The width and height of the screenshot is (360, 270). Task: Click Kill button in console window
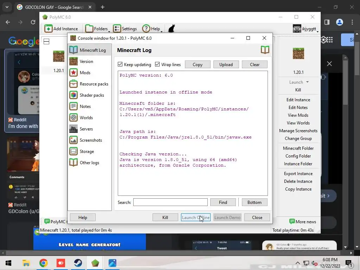pos(165,217)
